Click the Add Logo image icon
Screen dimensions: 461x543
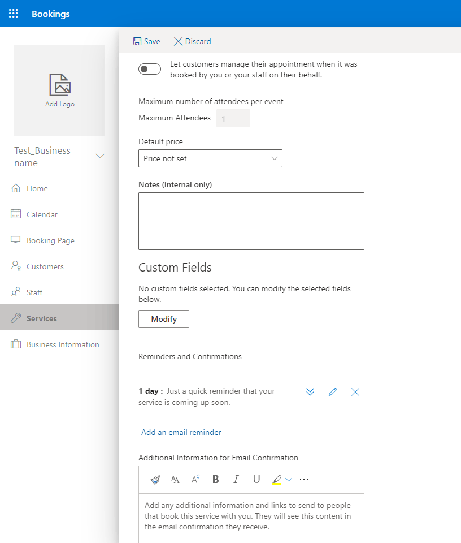click(x=60, y=84)
